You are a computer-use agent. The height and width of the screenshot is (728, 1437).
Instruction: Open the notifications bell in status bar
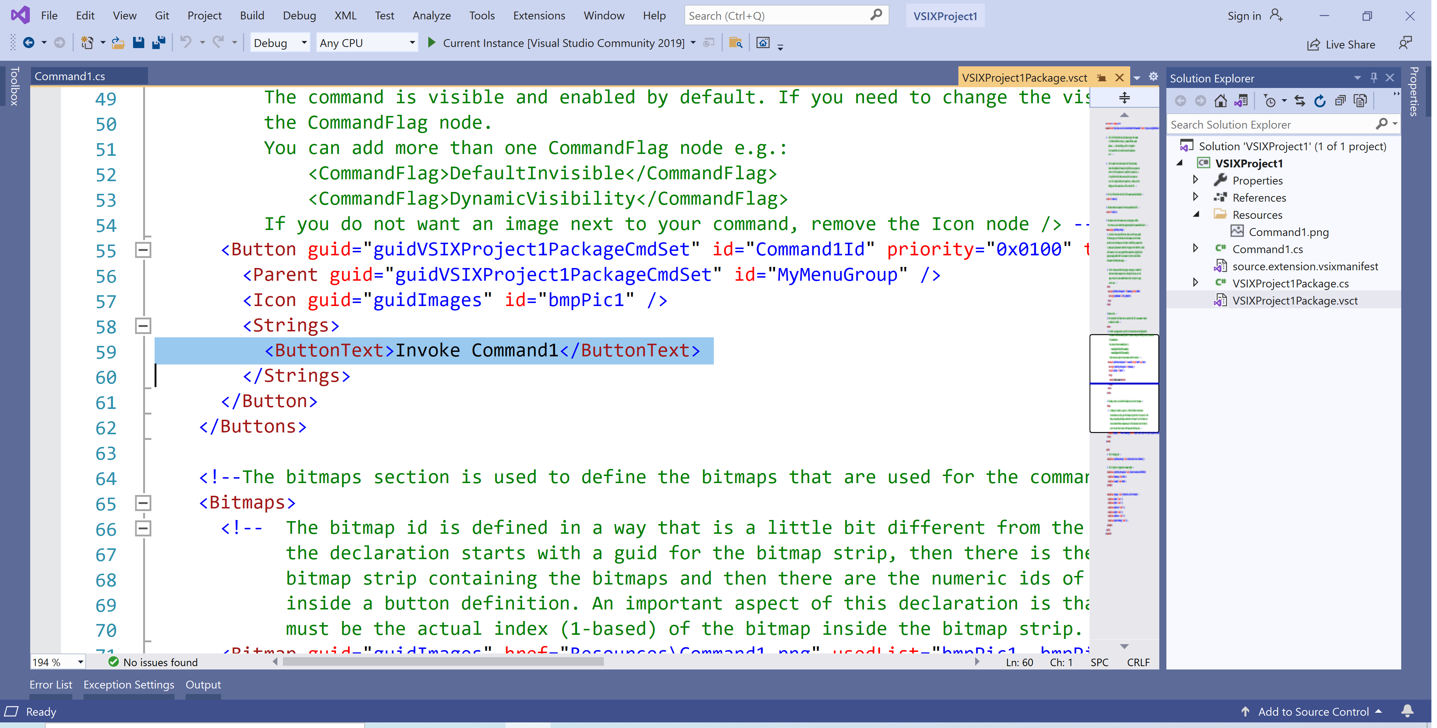coord(1407,711)
